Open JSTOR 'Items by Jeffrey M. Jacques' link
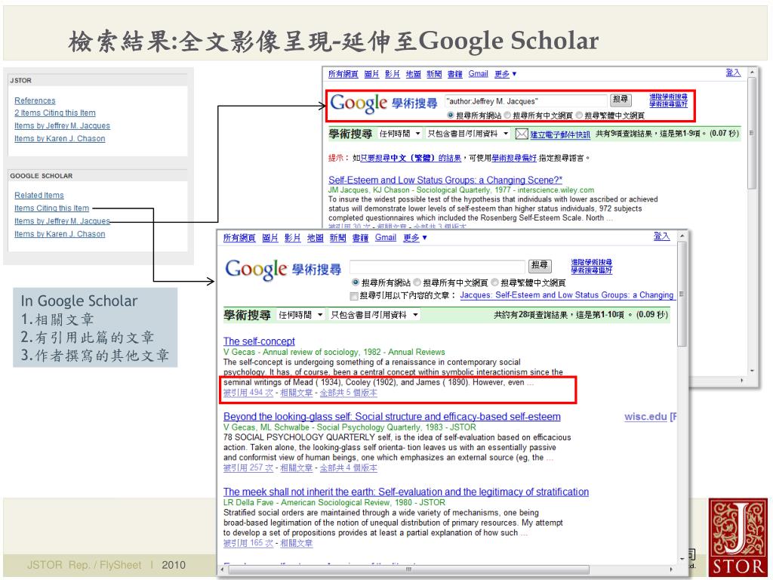 pyautogui.click(x=62, y=126)
